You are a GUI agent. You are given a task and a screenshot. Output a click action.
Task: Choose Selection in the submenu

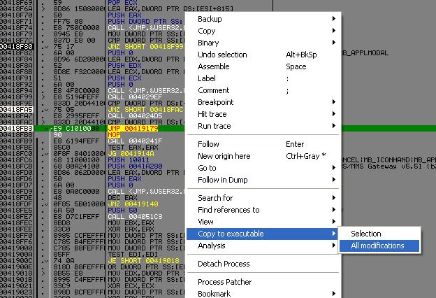(379, 234)
